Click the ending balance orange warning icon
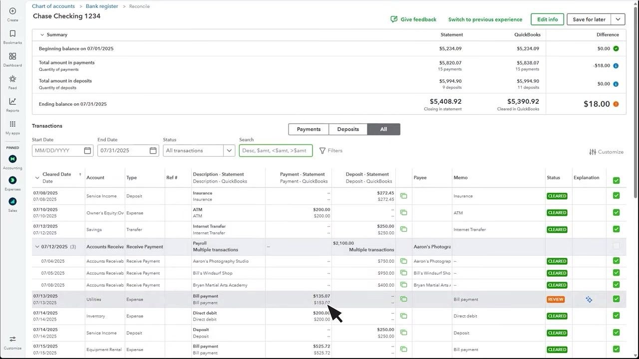Screen dimensions: 639x359 pos(616,104)
